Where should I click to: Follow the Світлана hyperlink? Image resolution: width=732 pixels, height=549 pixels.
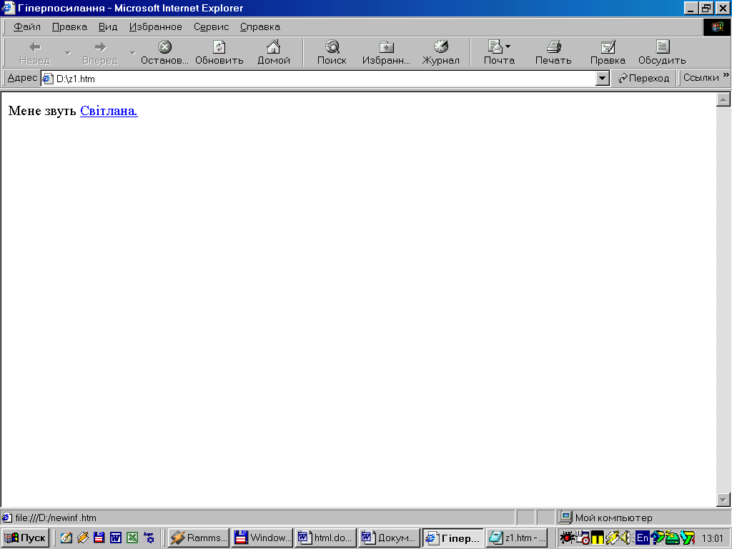coord(109,111)
